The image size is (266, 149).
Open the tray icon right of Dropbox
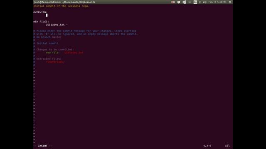(x=184, y=2)
